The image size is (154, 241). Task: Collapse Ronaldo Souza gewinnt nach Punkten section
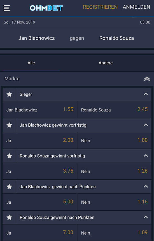(x=146, y=217)
